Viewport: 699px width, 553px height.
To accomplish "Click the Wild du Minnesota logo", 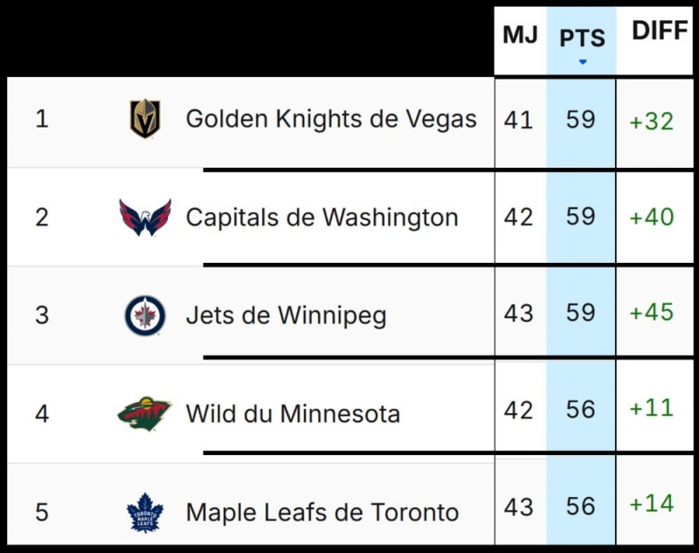I will (145, 412).
